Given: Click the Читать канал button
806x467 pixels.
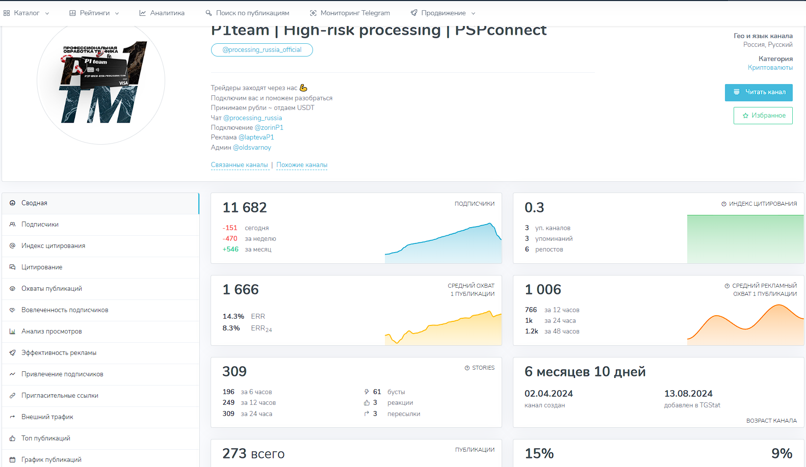Looking at the screenshot, I should click(759, 92).
